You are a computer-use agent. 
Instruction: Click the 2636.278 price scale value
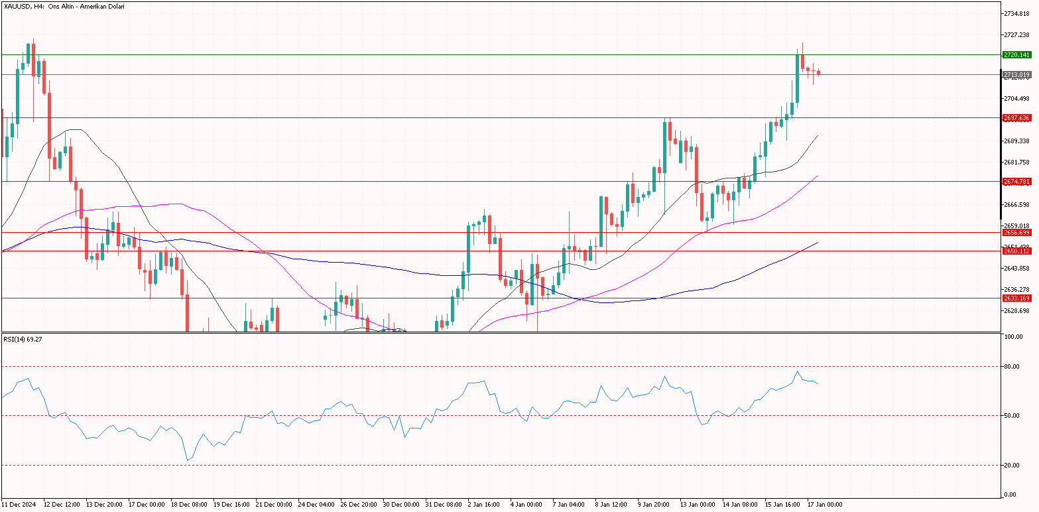1016,289
